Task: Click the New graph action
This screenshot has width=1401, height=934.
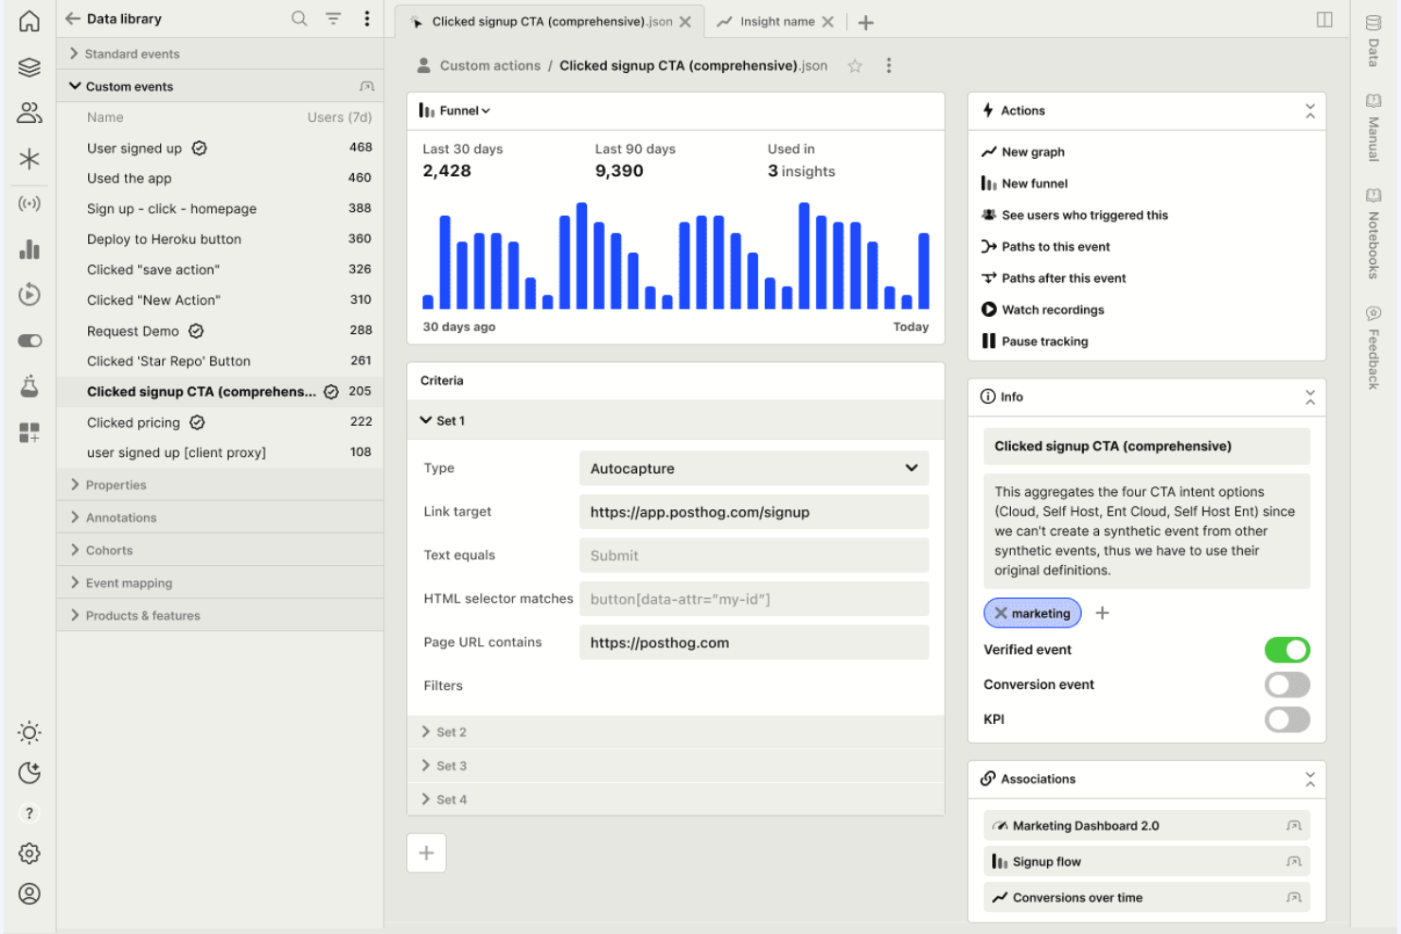Action: pos(1033,151)
